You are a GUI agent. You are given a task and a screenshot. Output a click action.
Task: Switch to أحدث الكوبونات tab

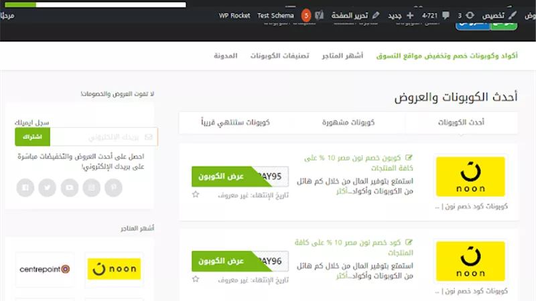click(x=461, y=122)
